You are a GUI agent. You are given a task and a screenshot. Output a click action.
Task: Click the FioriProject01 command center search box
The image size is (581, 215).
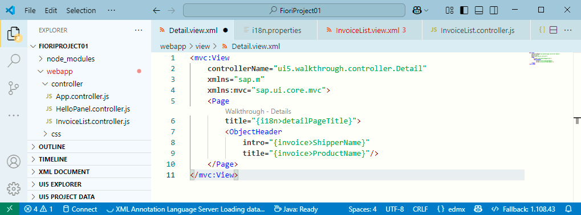(294, 10)
